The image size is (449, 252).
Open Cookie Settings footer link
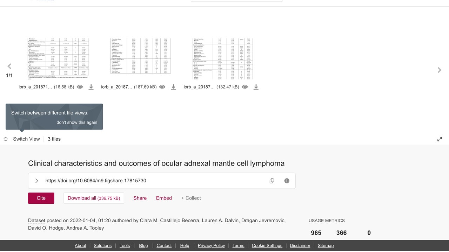coord(267,246)
